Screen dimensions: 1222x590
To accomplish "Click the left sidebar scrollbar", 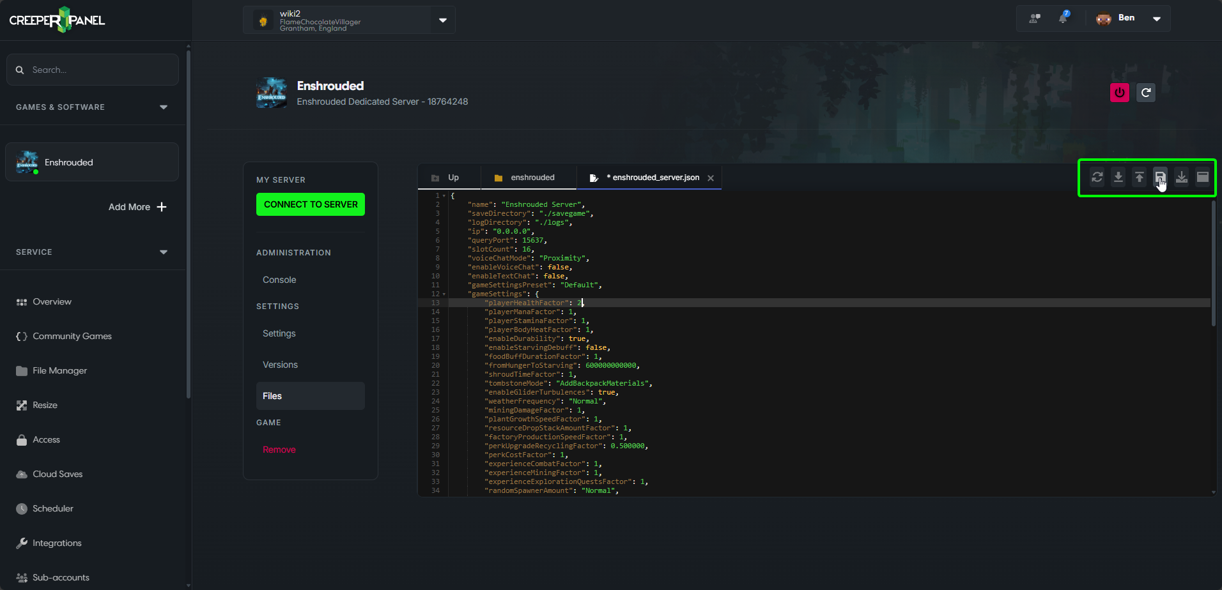I will point(188,223).
